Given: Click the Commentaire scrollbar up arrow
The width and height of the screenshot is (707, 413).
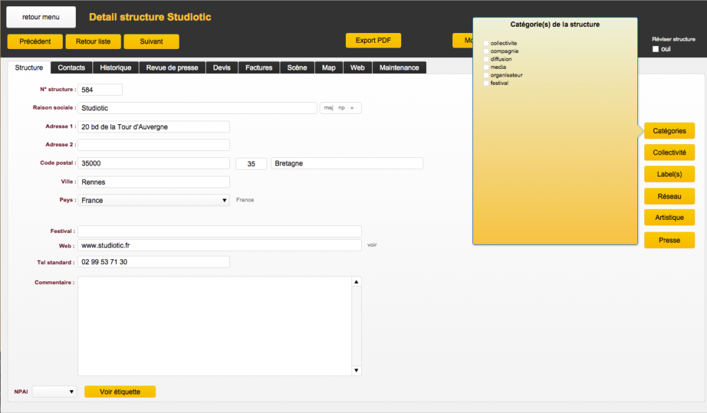Looking at the screenshot, I should 356,282.
